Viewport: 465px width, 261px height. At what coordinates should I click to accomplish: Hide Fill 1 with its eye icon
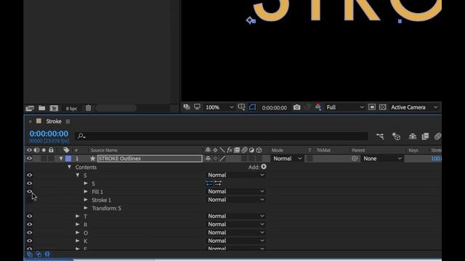[29, 191]
